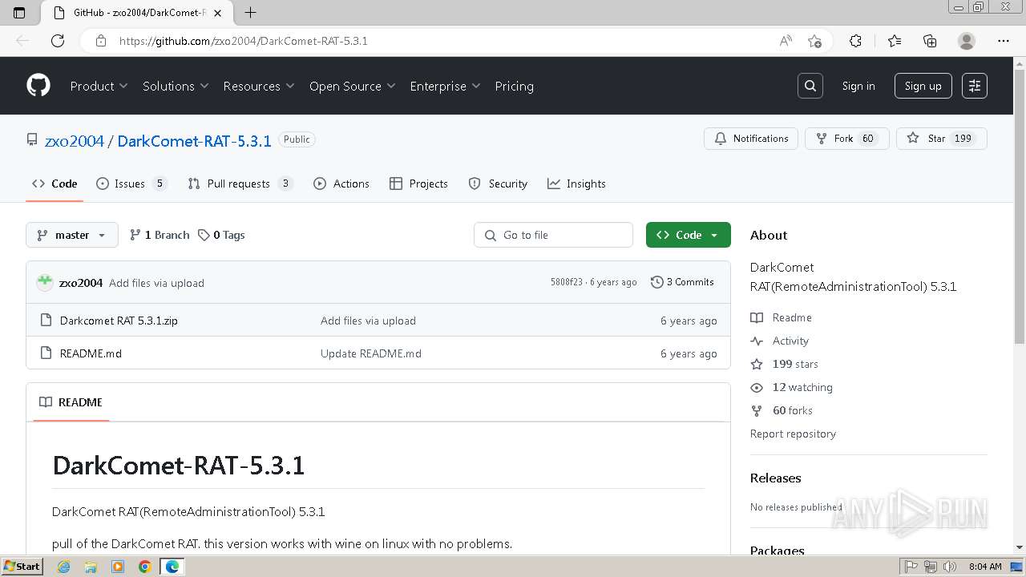Open Edge tab actions menu icon
1026x577 pixels.
[x=19, y=12]
